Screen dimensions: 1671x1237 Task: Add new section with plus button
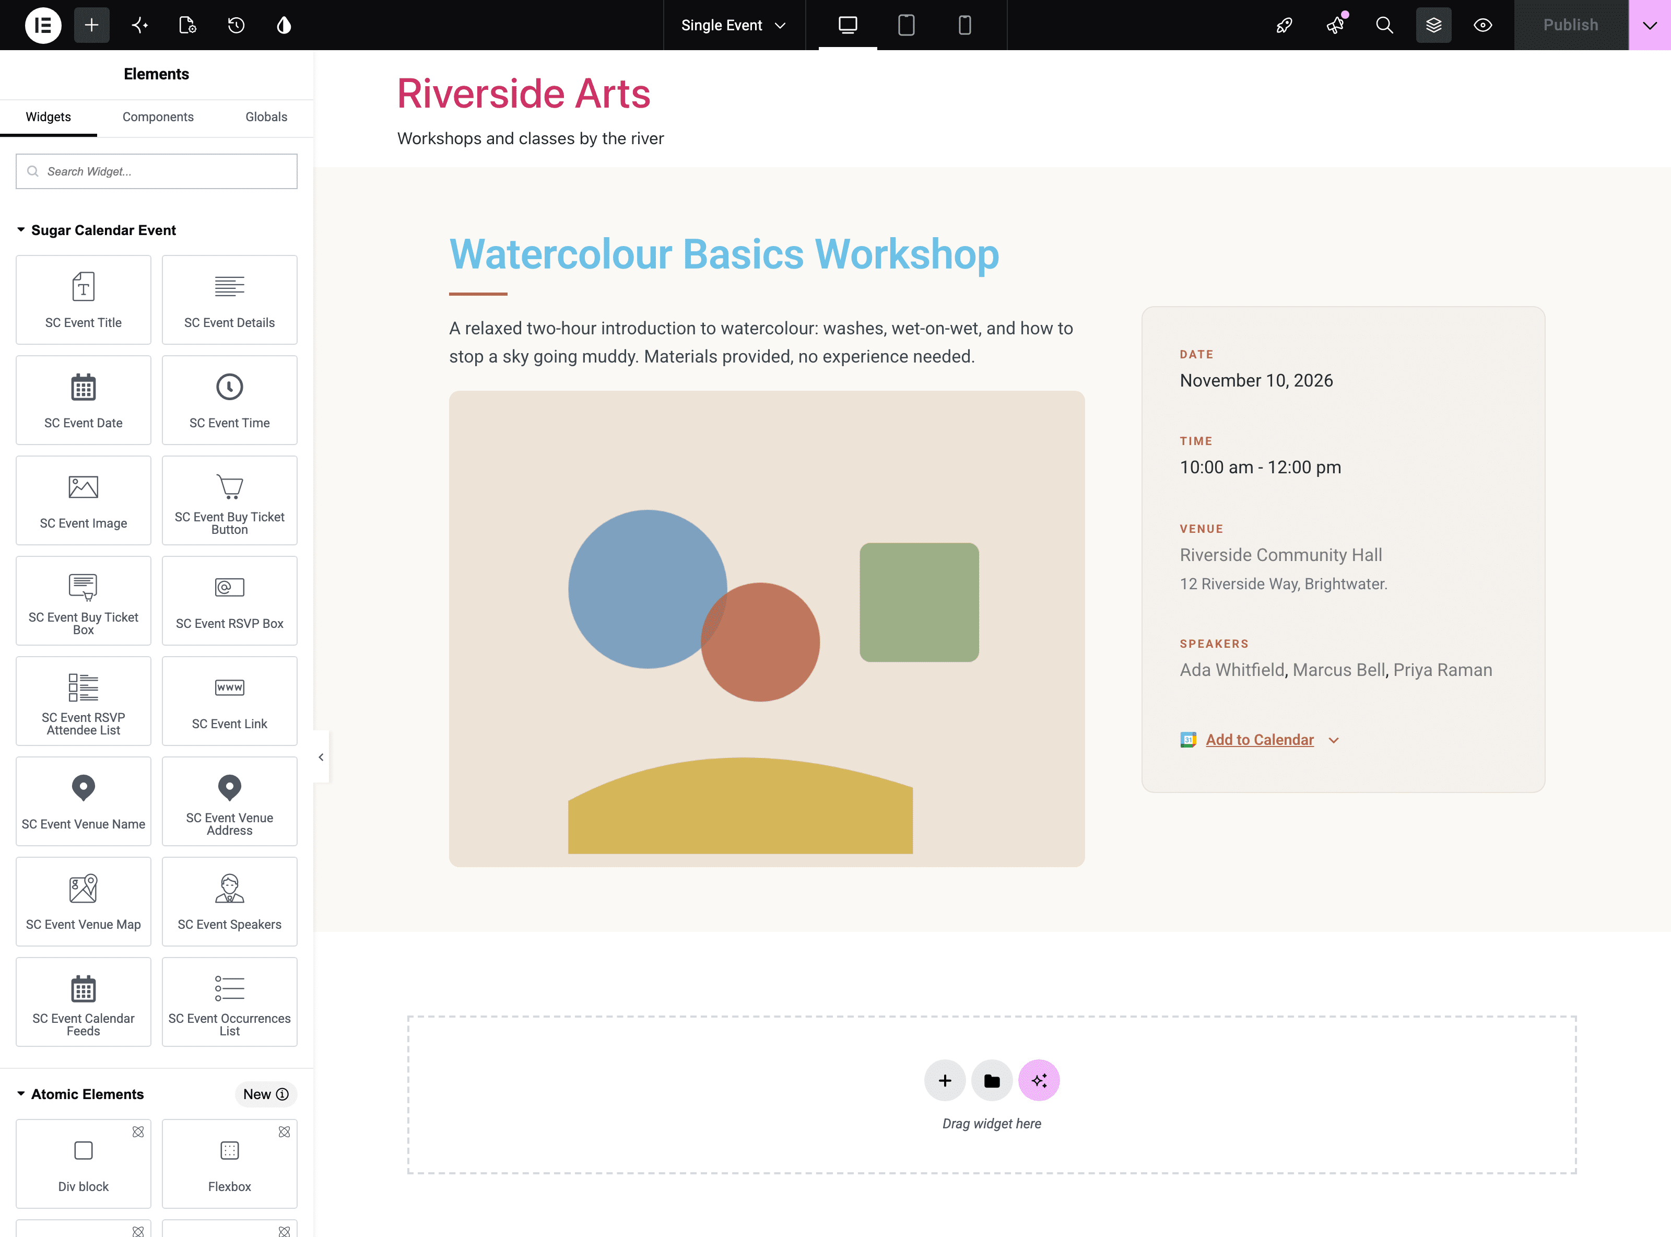pyautogui.click(x=945, y=1080)
